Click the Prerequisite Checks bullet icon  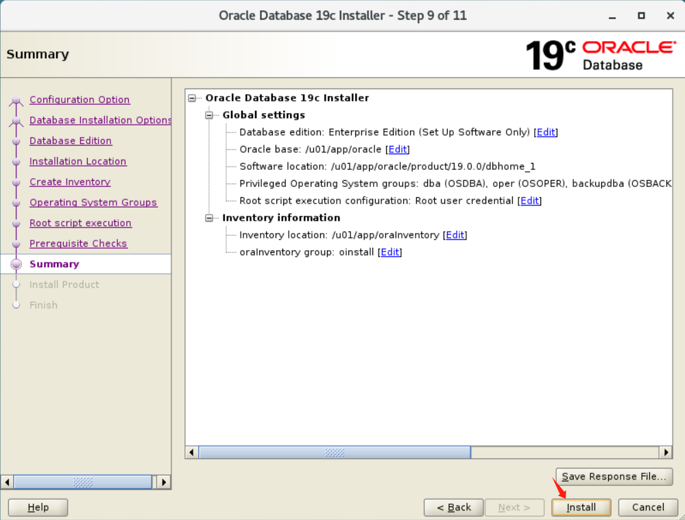coord(16,244)
